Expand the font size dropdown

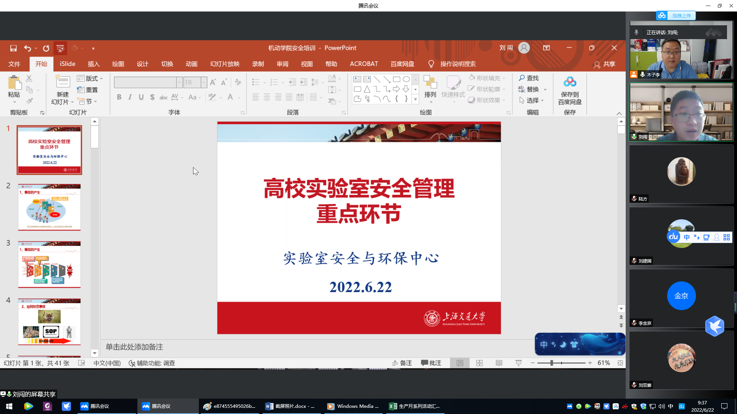(x=204, y=82)
